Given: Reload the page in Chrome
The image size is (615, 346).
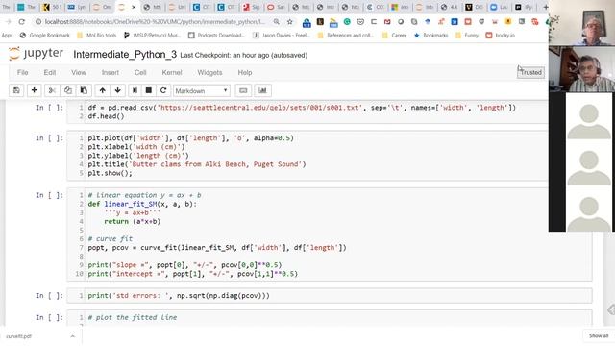Looking at the screenshot, I should click(21, 22).
